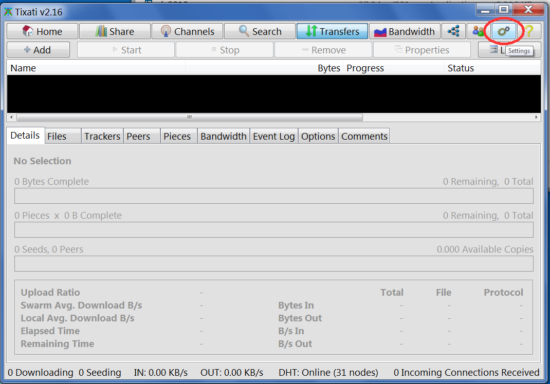Select the Peers tab
The width and height of the screenshot is (550, 384).
click(x=142, y=136)
